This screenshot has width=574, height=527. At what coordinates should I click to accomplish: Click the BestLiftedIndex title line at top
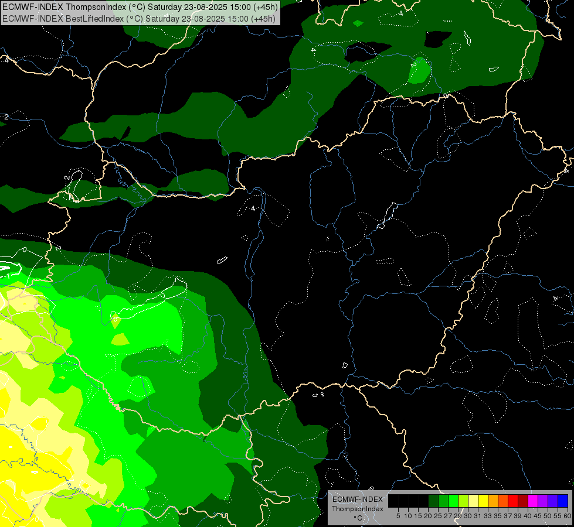pos(139,18)
